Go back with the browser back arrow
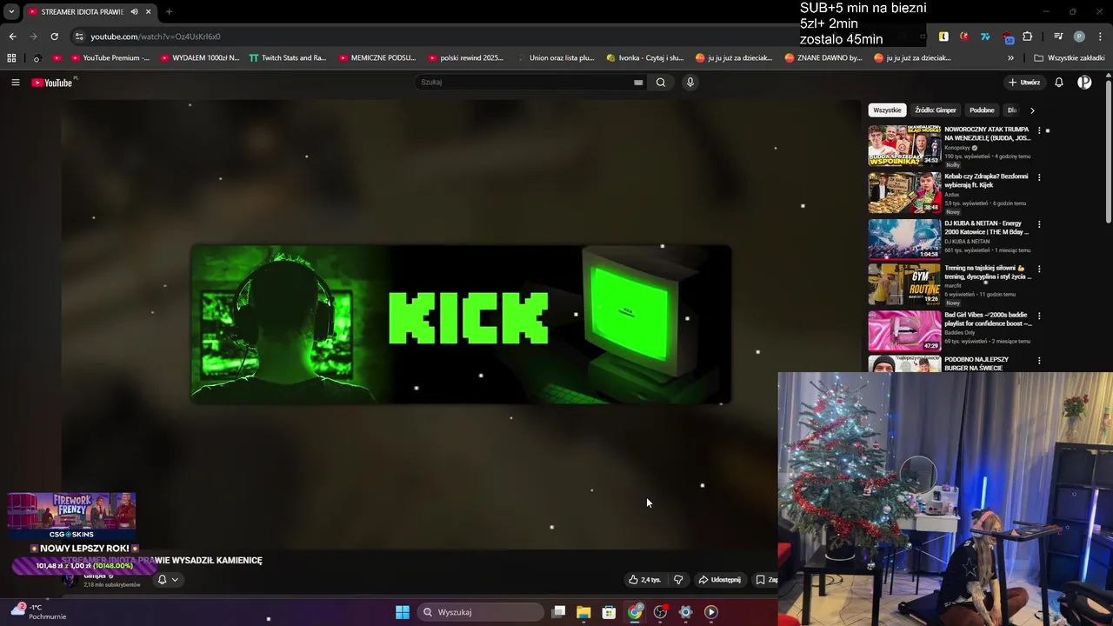The image size is (1113, 626). [x=12, y=37]
